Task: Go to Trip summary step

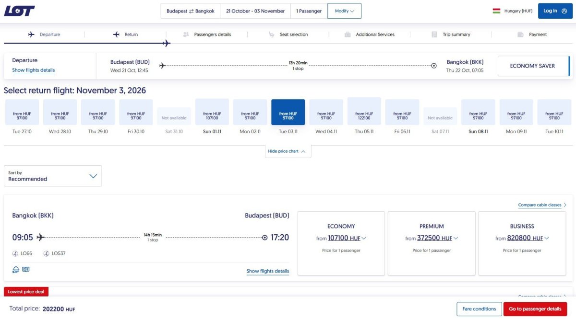Action: pos(451,34)
